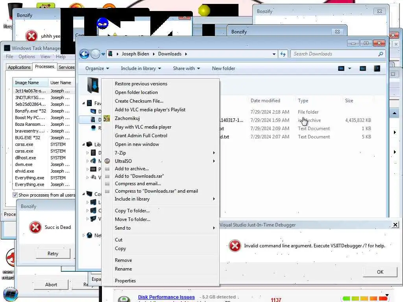
Task: Click the Zachomikuj menu icon
Action: pos(107,118)
